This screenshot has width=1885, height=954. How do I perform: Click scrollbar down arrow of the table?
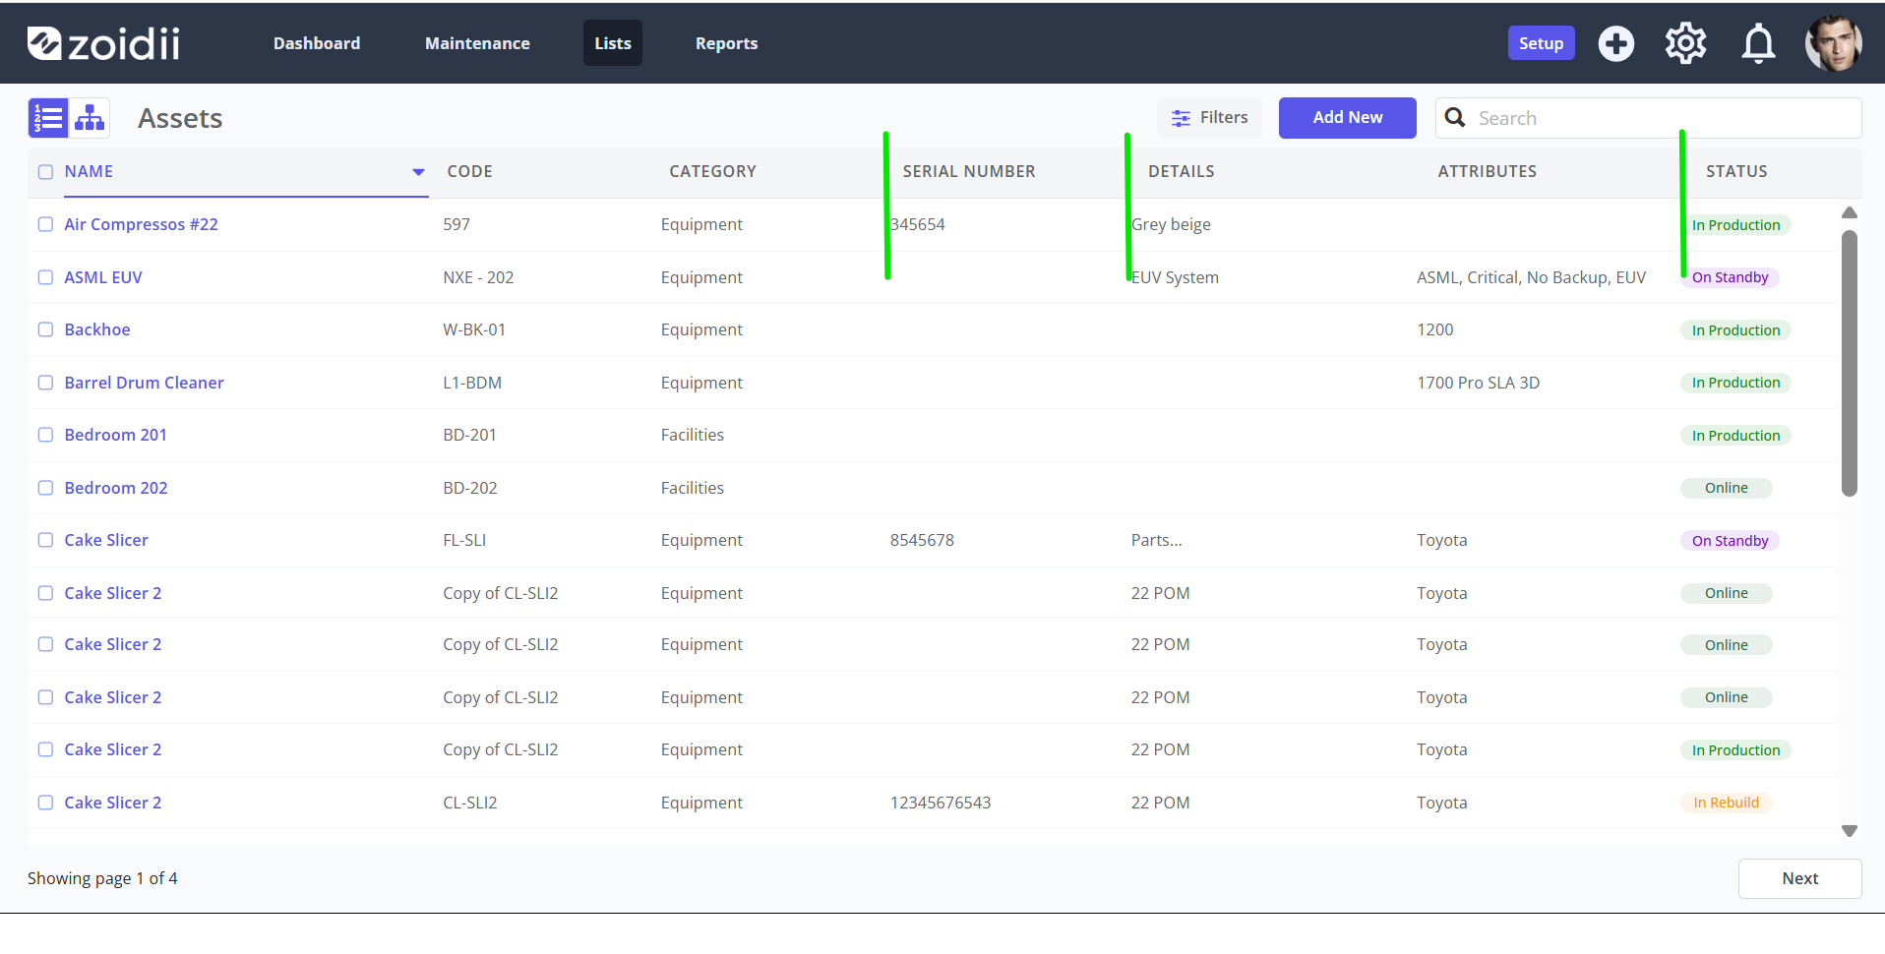[x=1850, y=831]
